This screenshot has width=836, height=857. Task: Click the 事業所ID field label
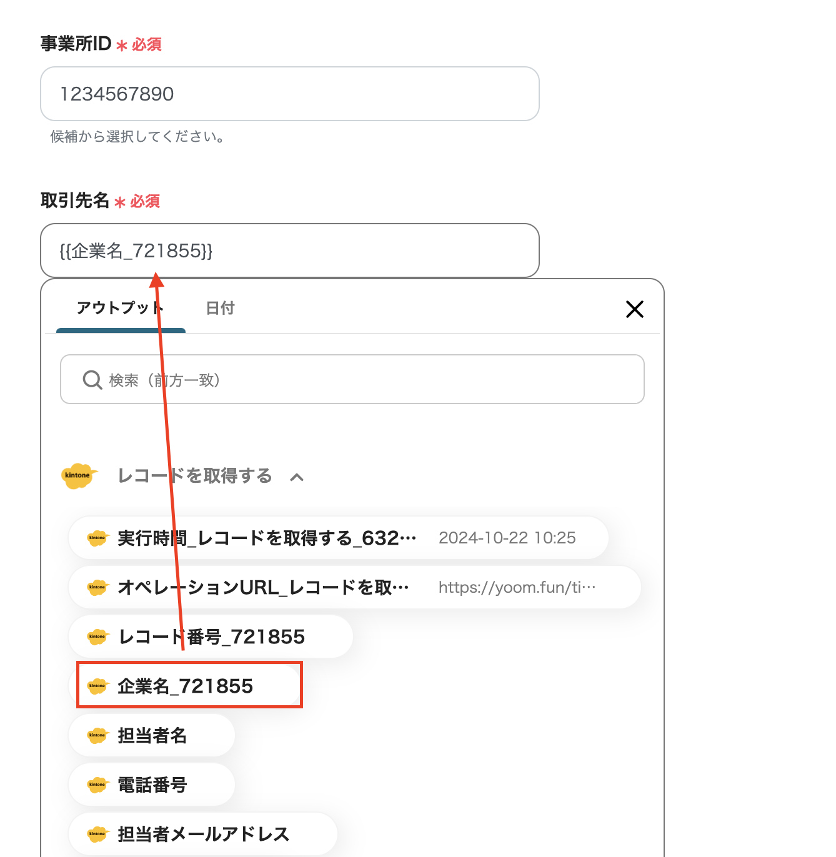pyautogui.click(x=76, y=44)
